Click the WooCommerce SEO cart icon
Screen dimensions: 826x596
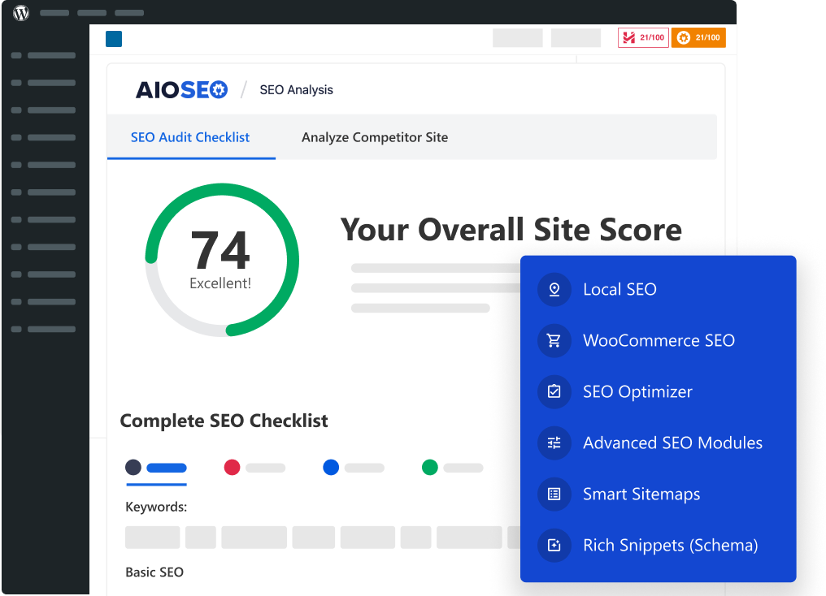[x=554, y=341]
